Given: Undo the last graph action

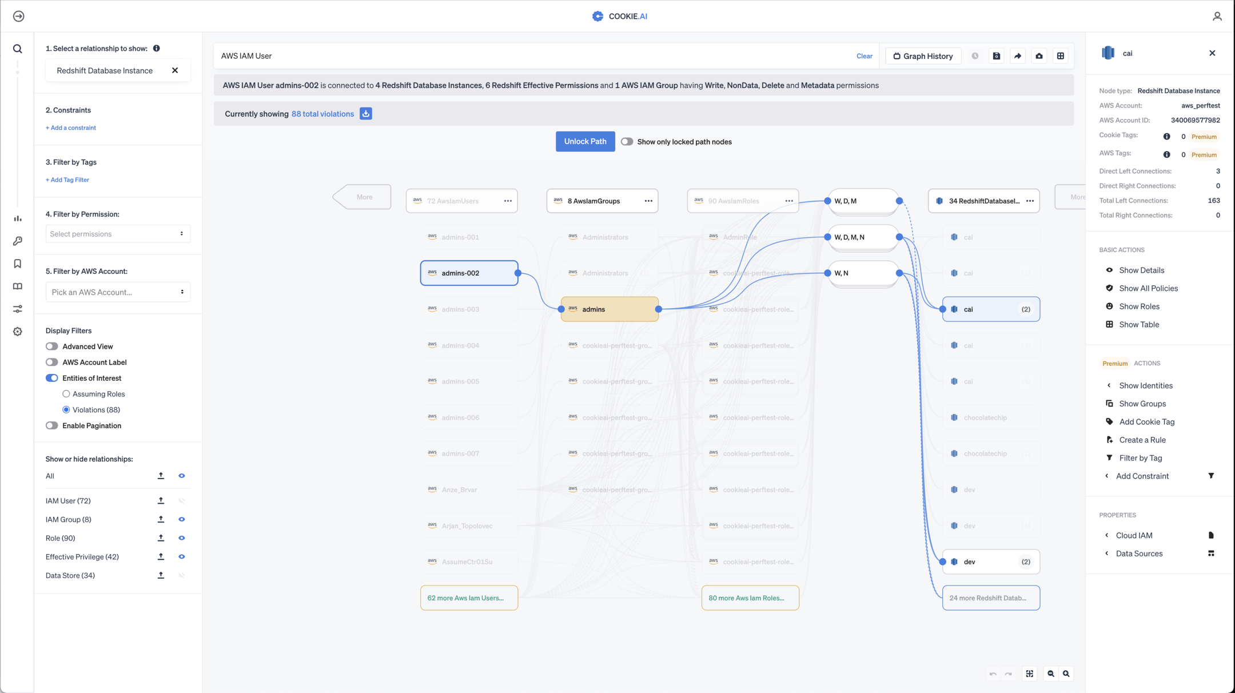Looking at the screenshot, I should 993,674.
